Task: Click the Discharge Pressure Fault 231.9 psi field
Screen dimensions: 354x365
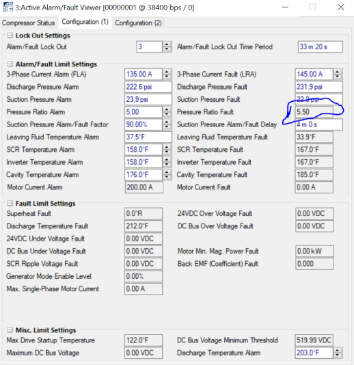Action: (x=319, y=87)
